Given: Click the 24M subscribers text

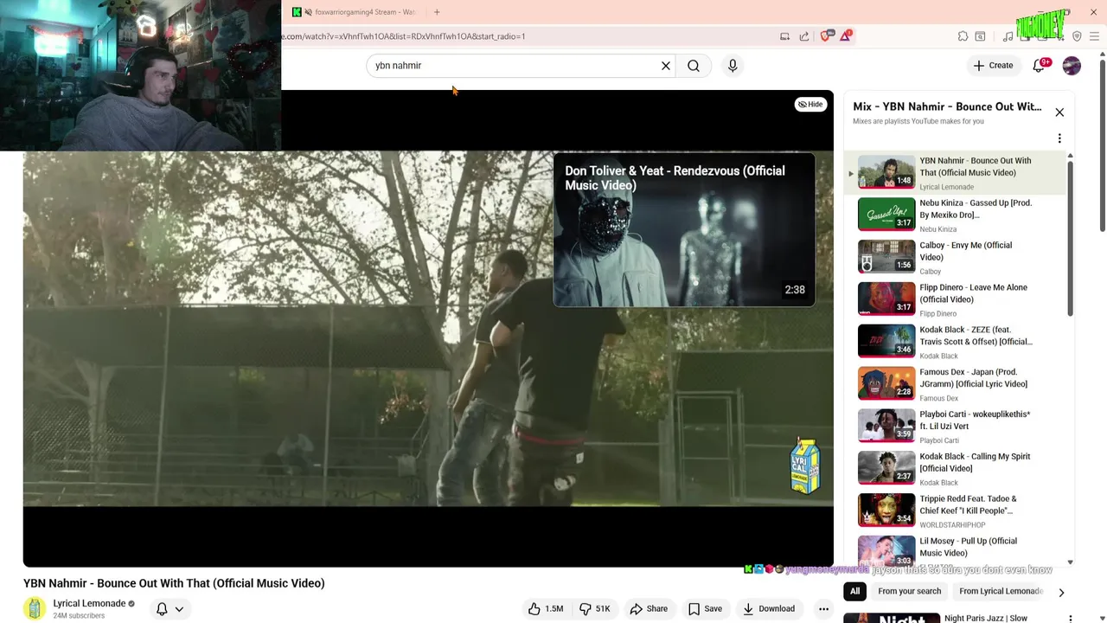Looking at the screenshot, I should point(79,616).
